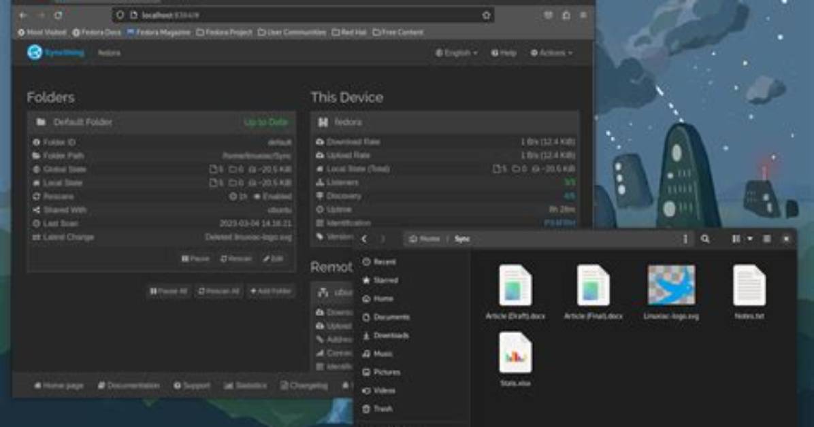Screen dimensions: 814x427
Task: Open the Documentation footer link
Action: [x=129, y=386]
